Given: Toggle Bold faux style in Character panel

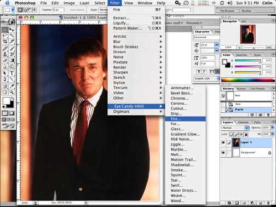Looking at the screenshot, I should 199,72.
